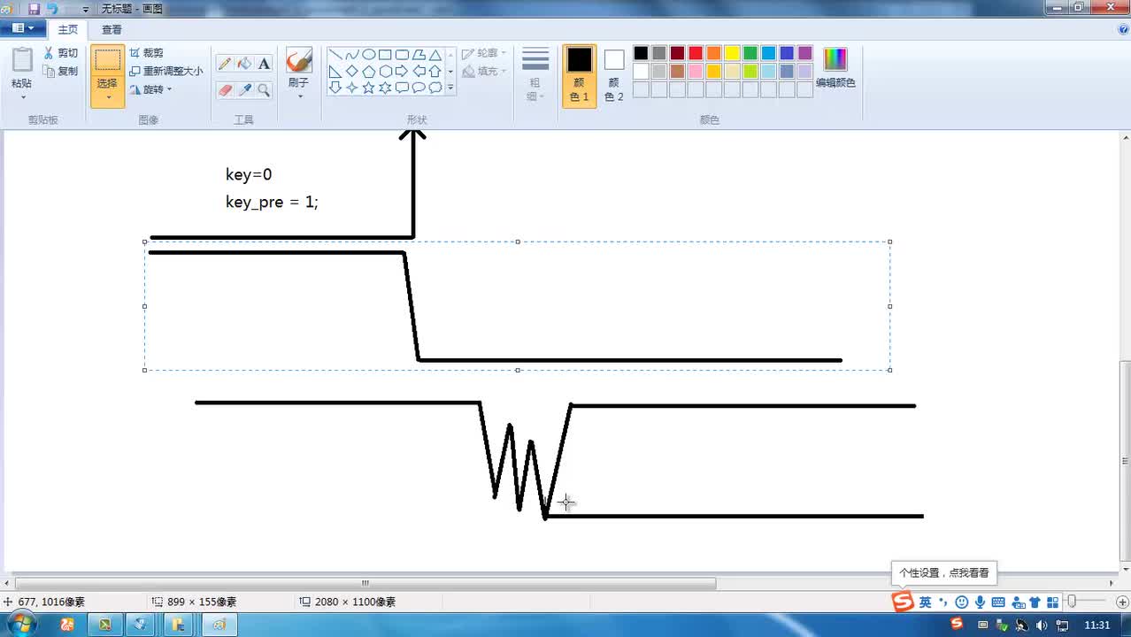Pick the yellow color swatch
1131x637 pixels.
tap(732, 53)
